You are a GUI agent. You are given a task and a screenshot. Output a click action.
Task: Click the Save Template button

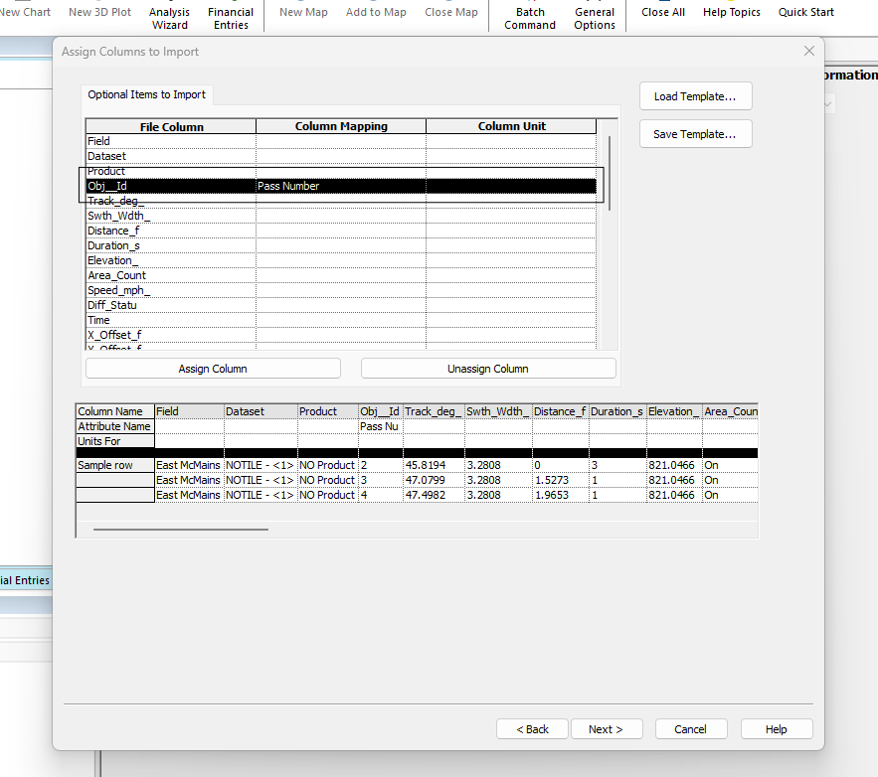tap(695, 134)
